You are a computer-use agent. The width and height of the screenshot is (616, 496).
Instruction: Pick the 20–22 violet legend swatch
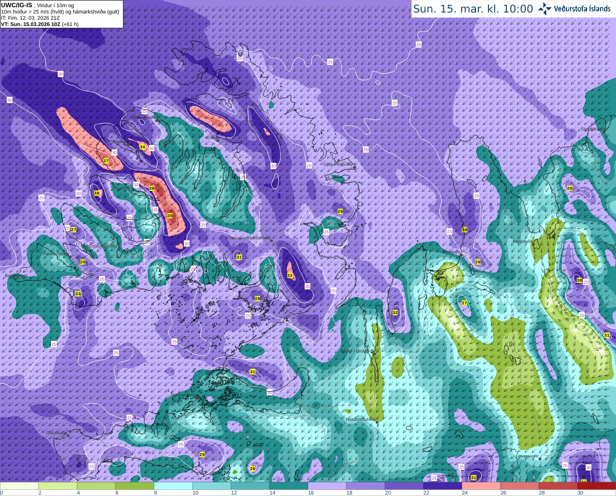[x=404, y=486]
